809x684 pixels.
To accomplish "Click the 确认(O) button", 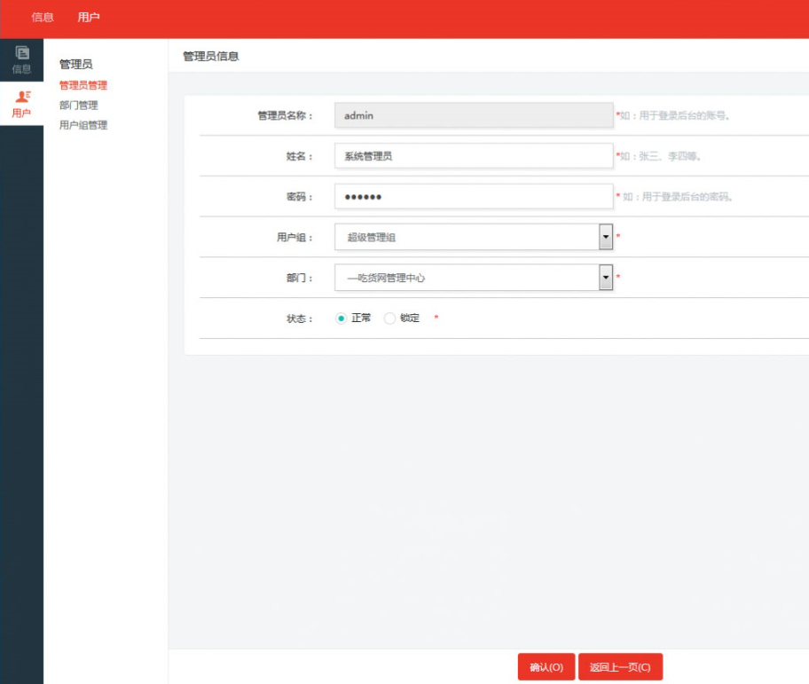I will [x=546, y=667].
